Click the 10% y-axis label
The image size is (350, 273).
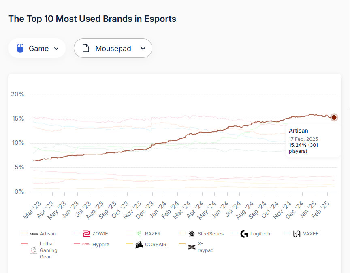tap(18, 143)
